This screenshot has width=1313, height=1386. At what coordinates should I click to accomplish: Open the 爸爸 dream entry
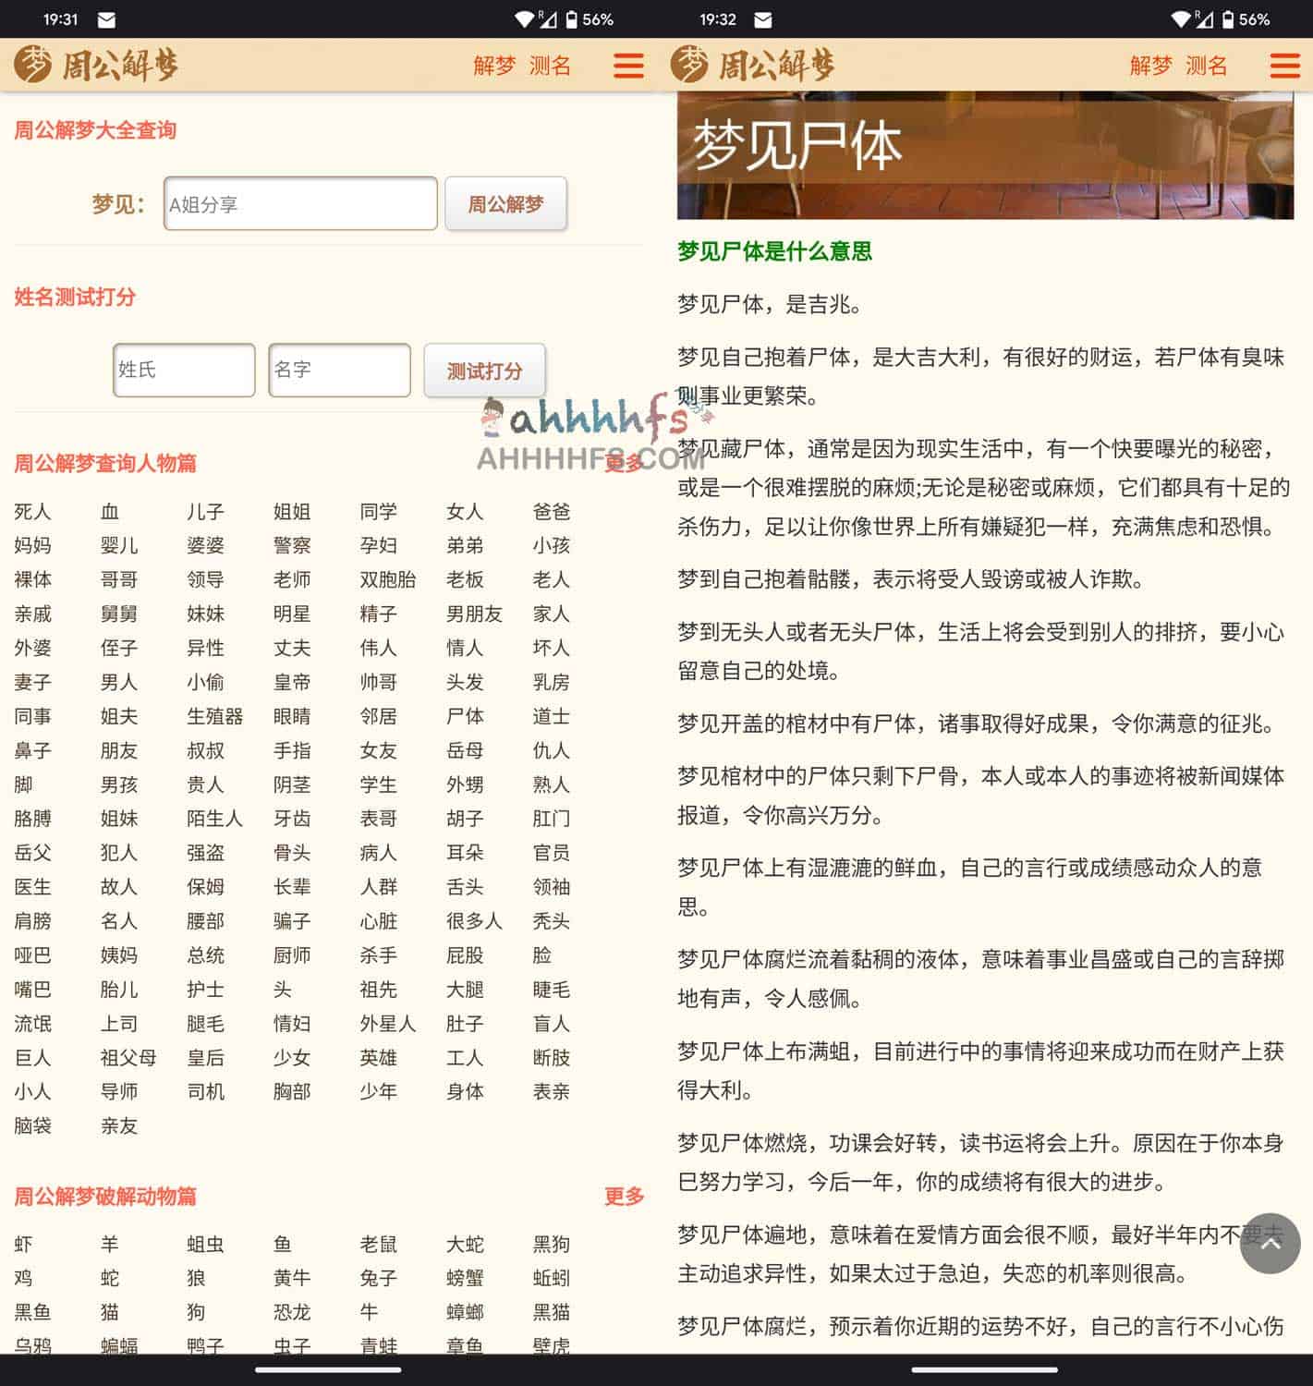551,512
